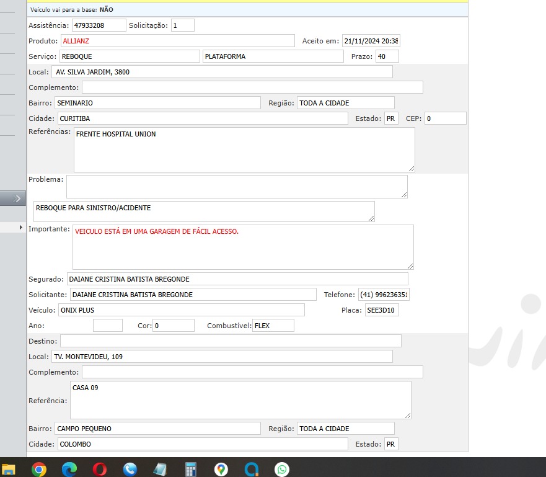The image size is (546, 477).
Task: Click the Importante note text area
Action: [243, 247]
